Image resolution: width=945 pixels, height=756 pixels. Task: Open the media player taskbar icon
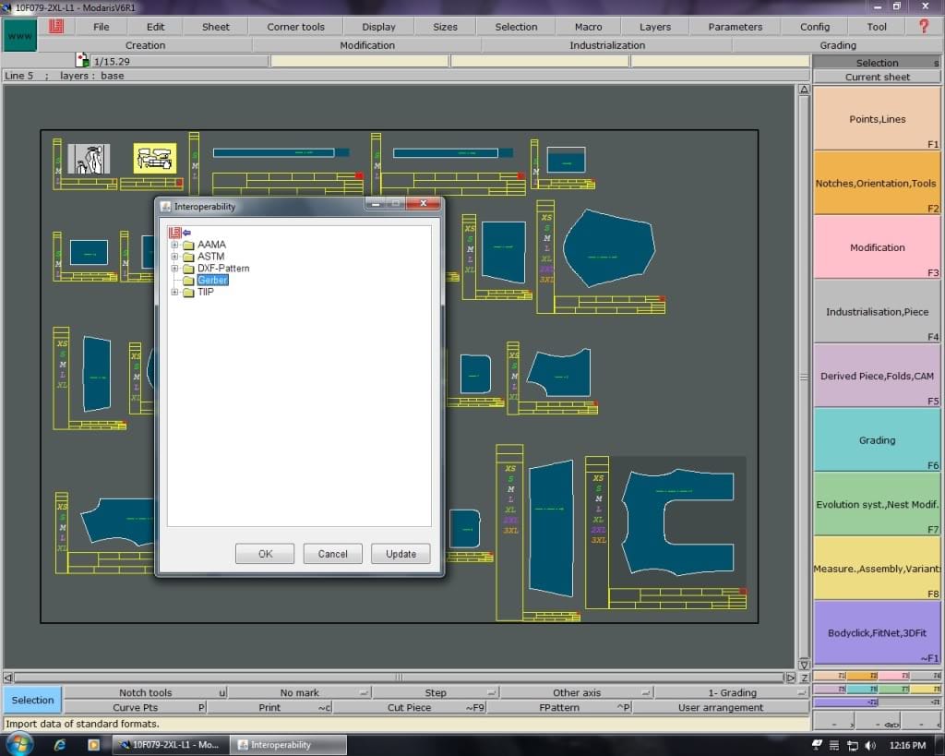[x=93, y=745]
